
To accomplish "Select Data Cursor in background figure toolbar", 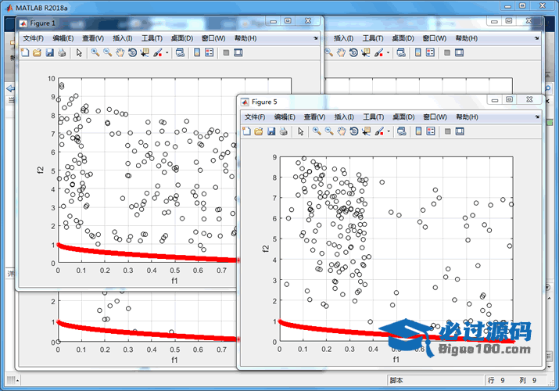I will [365, 52].
